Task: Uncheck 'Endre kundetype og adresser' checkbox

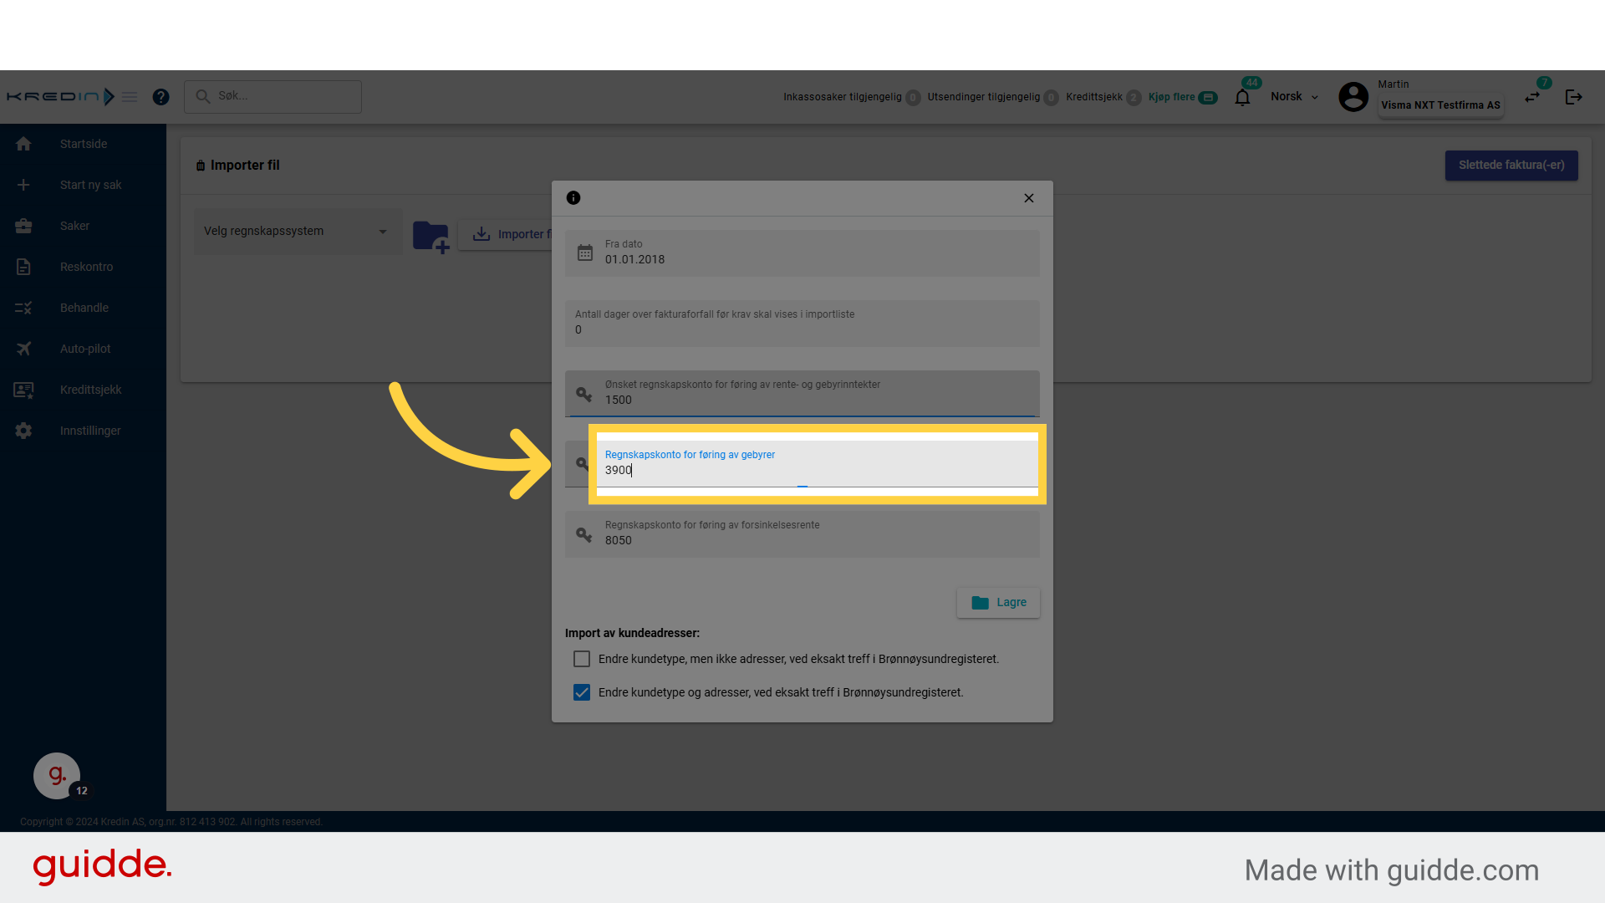Action: click(582, 692)
